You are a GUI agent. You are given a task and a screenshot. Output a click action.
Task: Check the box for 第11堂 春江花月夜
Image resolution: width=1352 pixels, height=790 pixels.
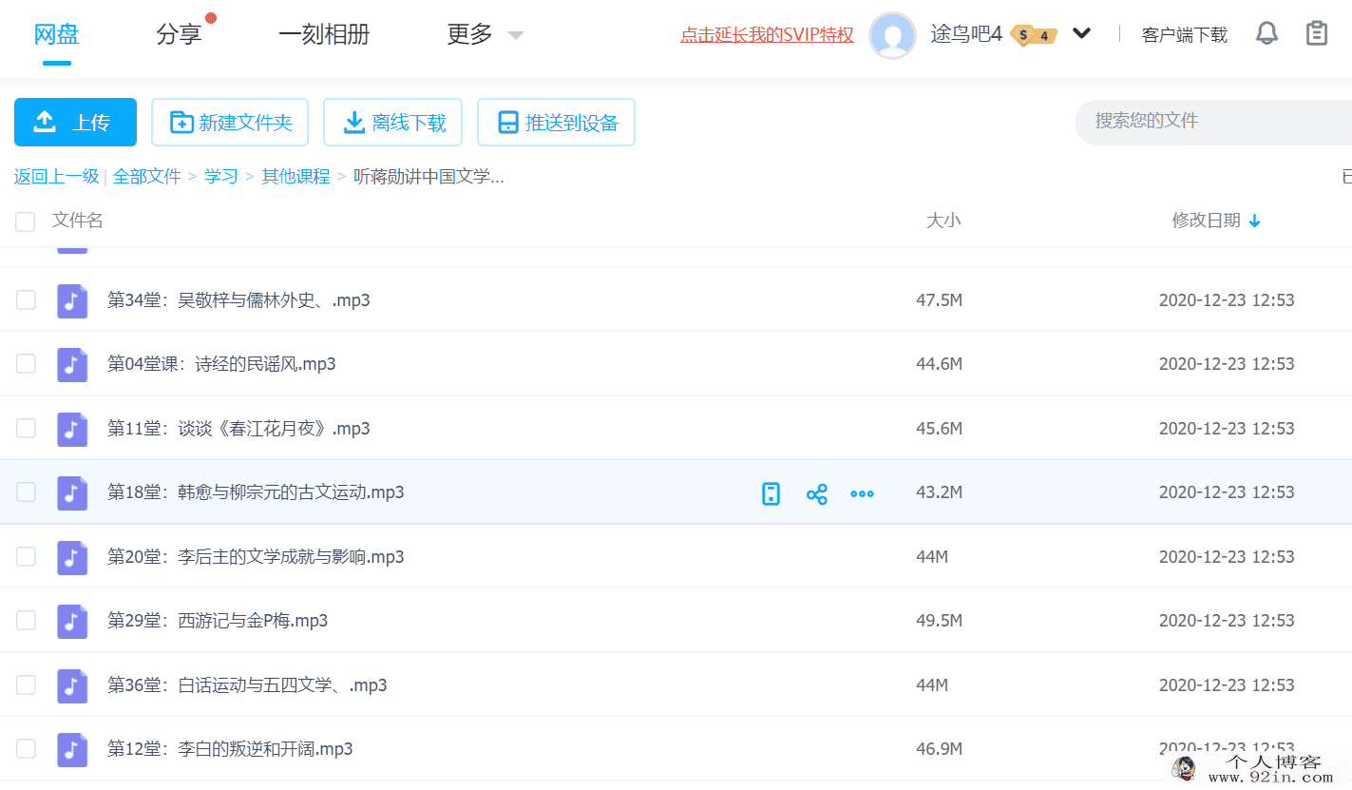[26, 429]
